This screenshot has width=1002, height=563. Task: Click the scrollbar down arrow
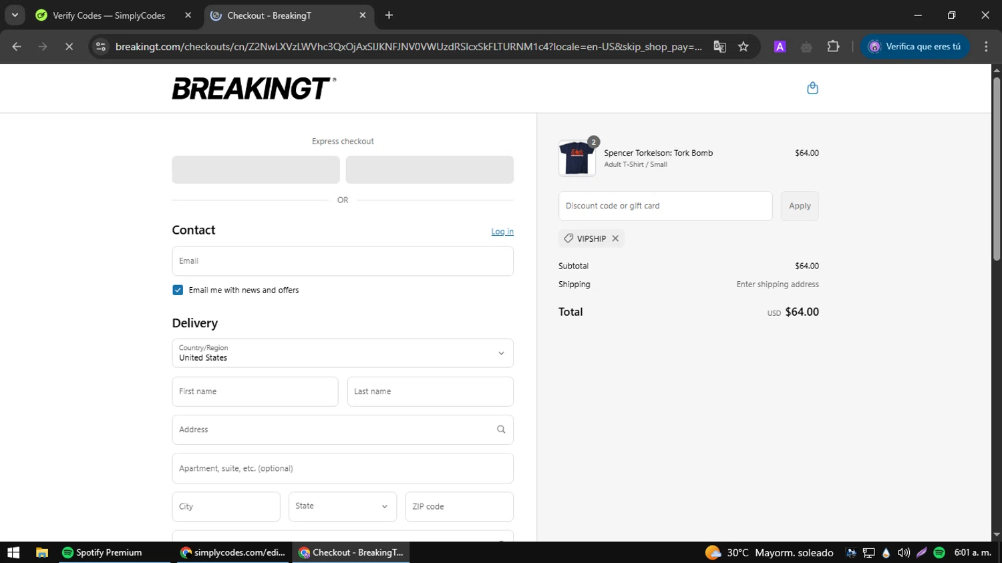[x=996, y=534]
